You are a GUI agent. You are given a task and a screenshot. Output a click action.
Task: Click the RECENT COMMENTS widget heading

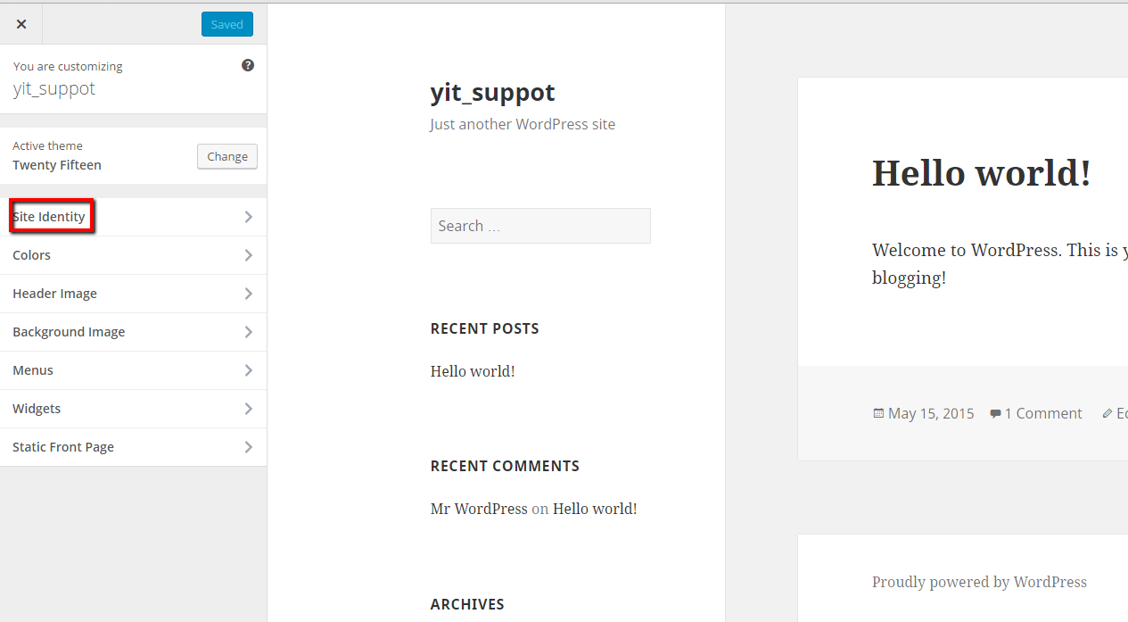pos(505,466)
